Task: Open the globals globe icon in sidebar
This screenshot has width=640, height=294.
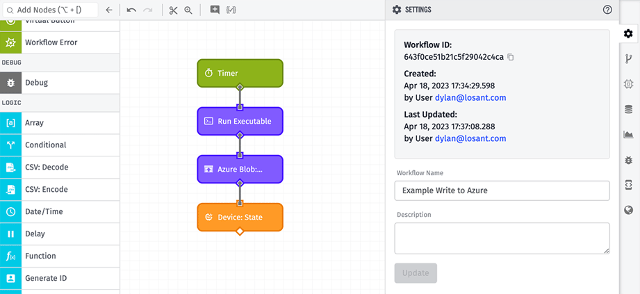Action: coord(628,210)
